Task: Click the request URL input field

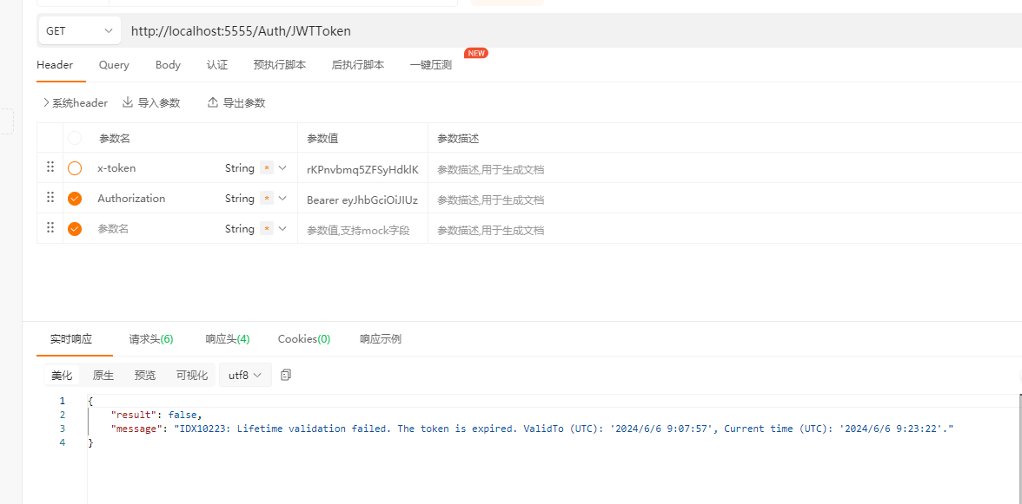Action: pos(521,31)
